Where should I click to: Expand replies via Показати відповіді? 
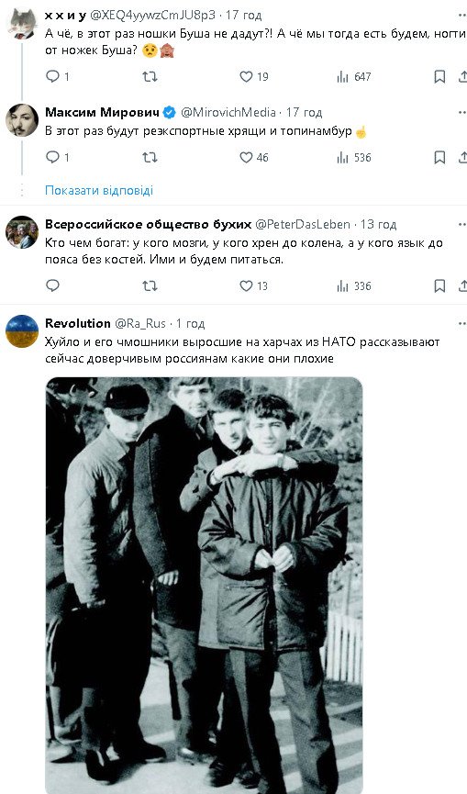[99, 190]
